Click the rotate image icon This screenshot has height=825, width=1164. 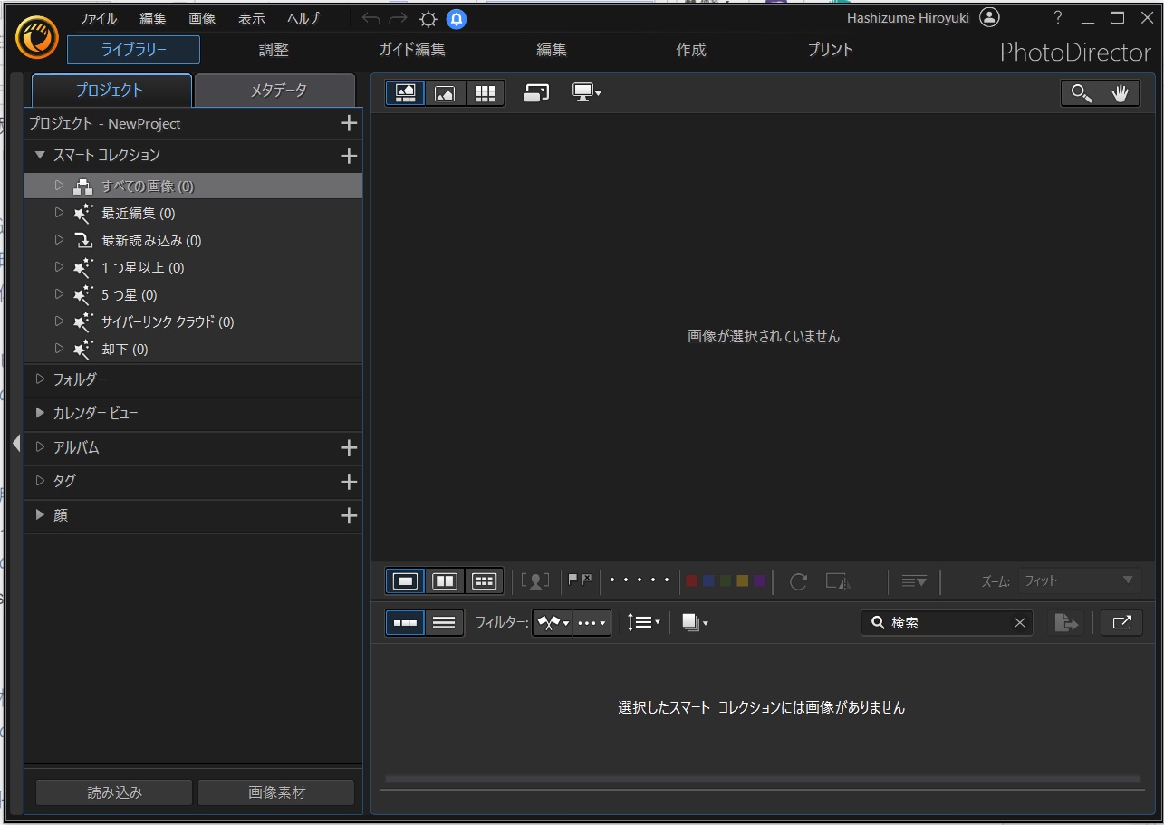point(798,581)
